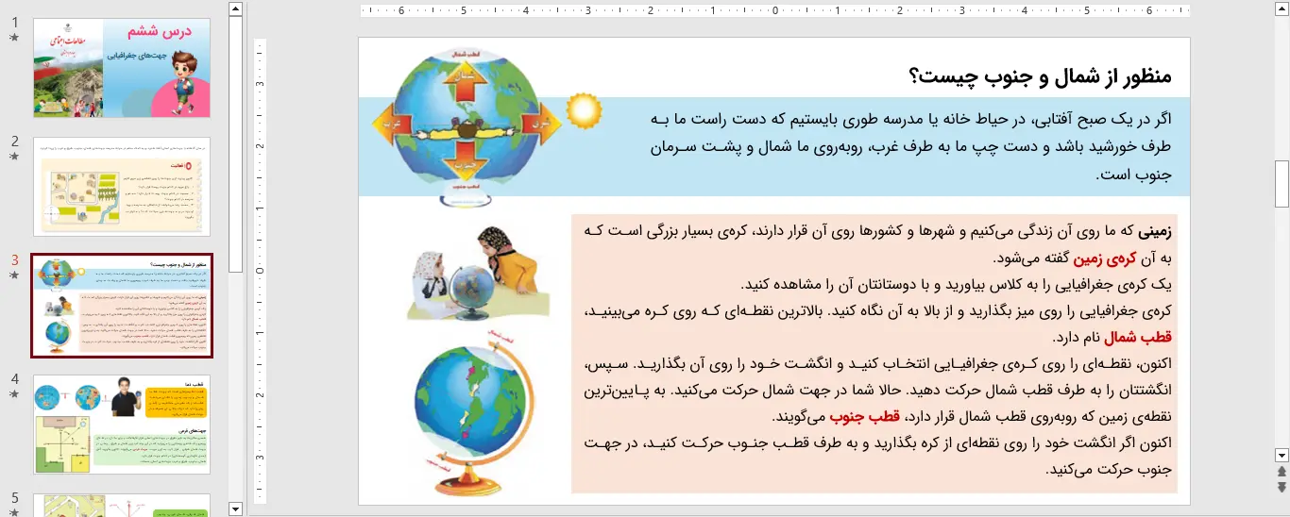1290x517 pixels.
Task: Go to the next slide using double-down arrow
Action: [1282, 487]
